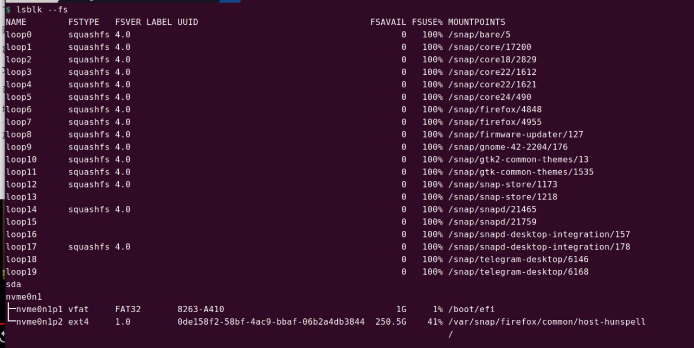Click the 8263-A410 UUID value
The width and height of the screenshot is (694, 348).
coord(201,309)
